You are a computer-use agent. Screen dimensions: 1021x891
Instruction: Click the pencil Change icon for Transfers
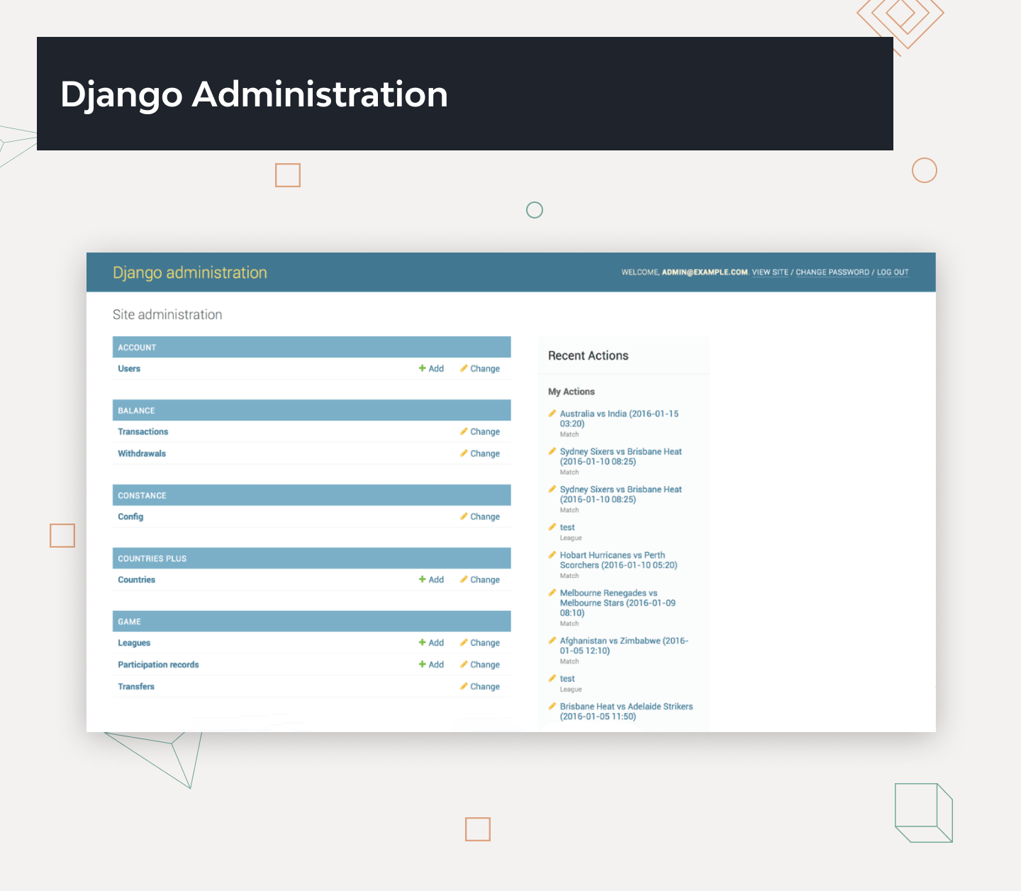click(x=464, y=687)
